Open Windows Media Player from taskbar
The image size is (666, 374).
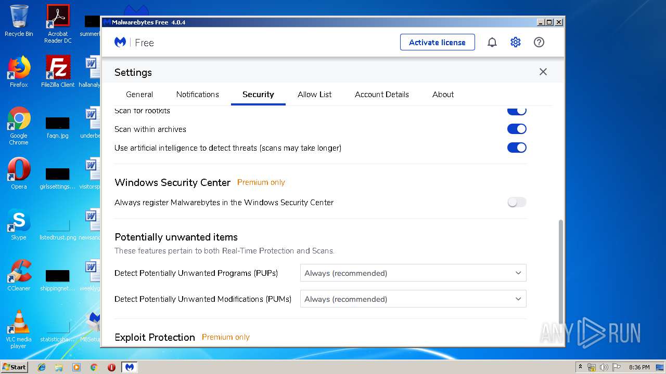point(76,367)
